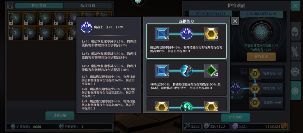Select the 暴击值 +660 slot
This screenshot has height=133, width=303.
266,103
